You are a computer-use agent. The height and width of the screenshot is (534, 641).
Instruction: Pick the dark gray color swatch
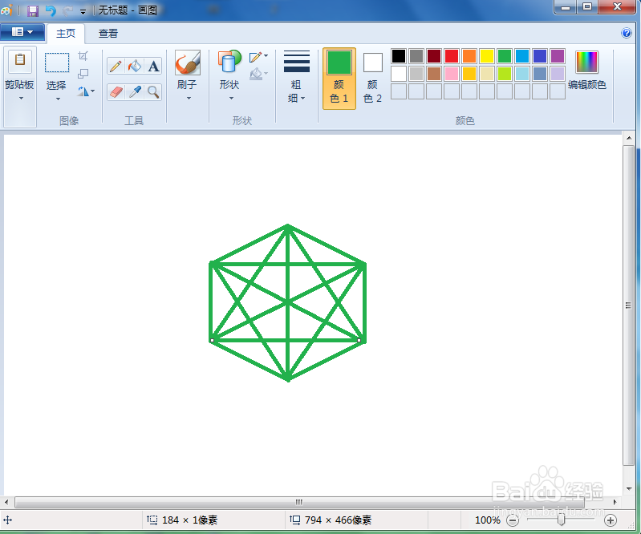[416, 56]
